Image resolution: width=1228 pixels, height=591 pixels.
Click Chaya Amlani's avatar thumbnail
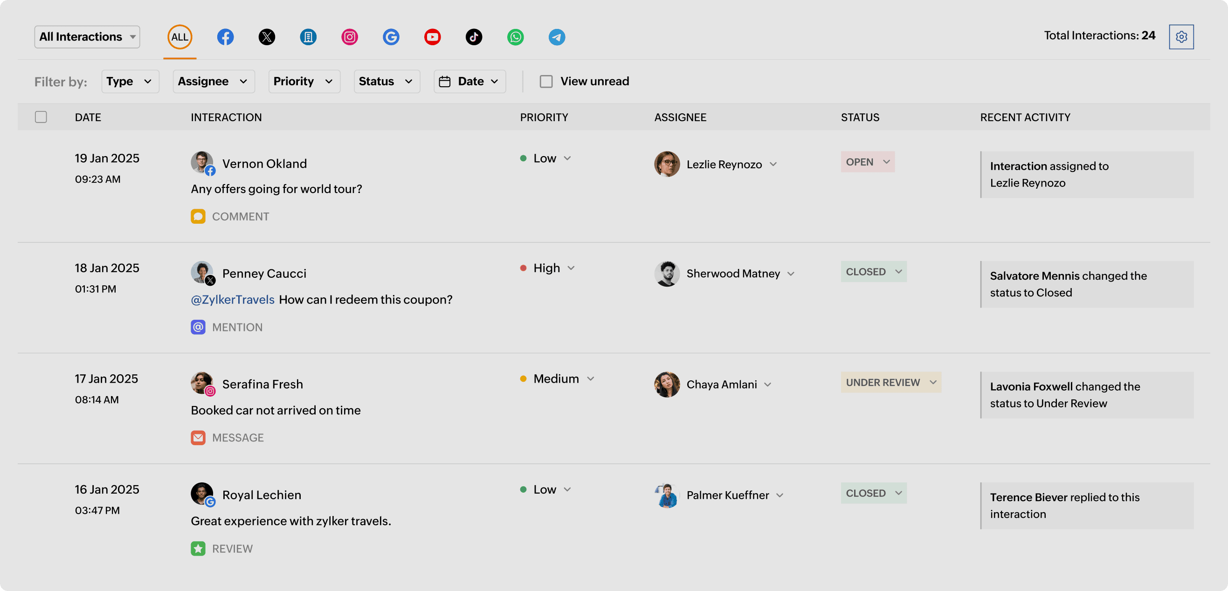(666, 384)
